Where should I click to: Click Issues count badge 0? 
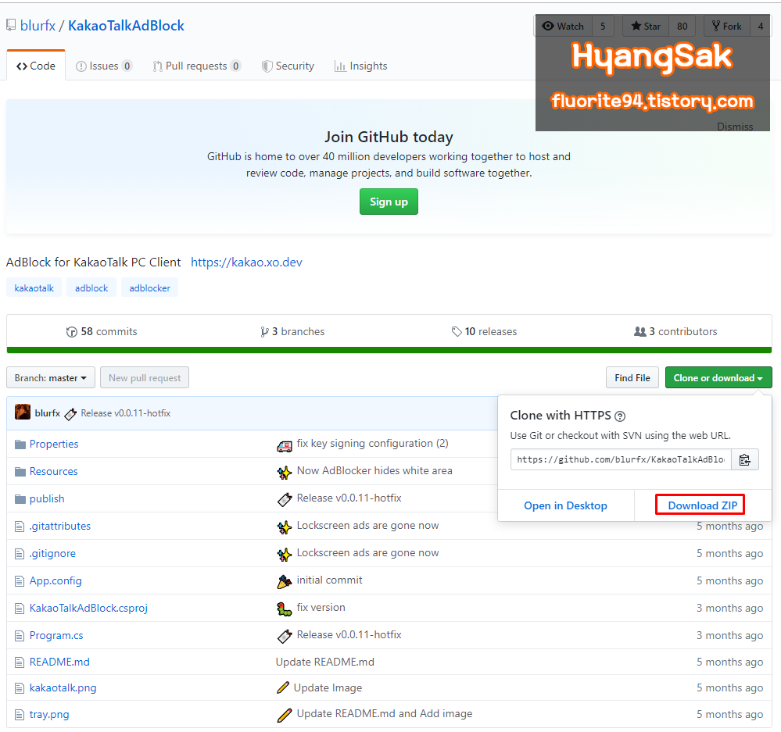click(x=127, y=66)
